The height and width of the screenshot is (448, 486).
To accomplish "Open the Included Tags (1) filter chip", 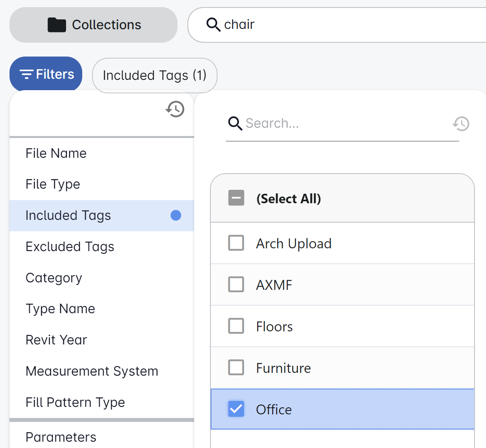I will (x=155, y=75).
